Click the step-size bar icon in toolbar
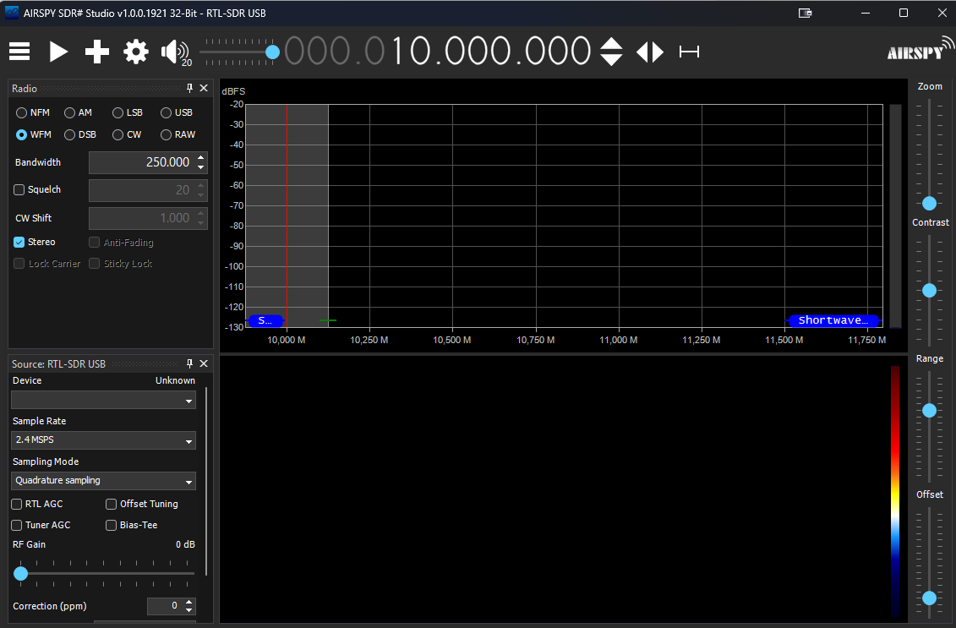Screen dimensions: 956x628 (x=689, y=52)
